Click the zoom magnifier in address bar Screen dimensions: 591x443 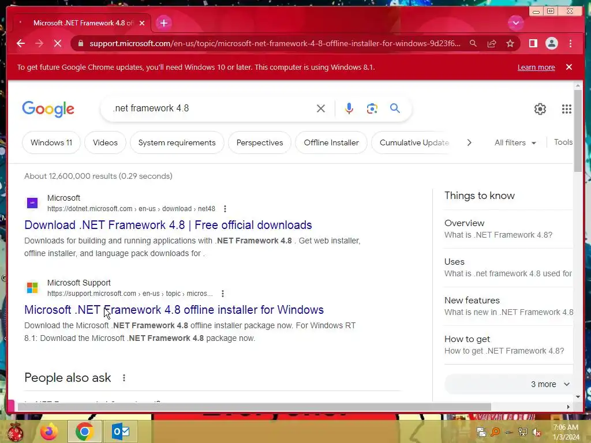point(473,43)
